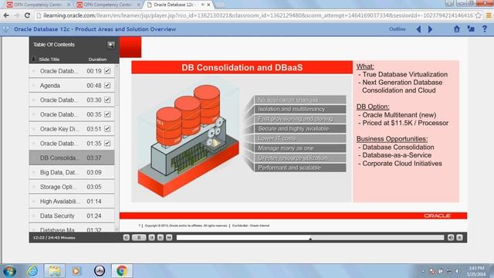Click Secure and highly available bar
This screenshot has width=494, height=278.
[x=300, y=129]
